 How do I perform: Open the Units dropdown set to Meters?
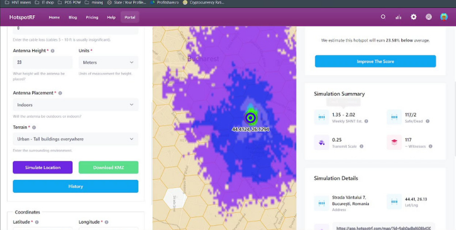pyautogui.click(x=108, y=63)
